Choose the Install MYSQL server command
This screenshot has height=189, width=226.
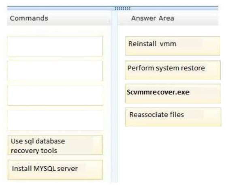click(55, 170)
